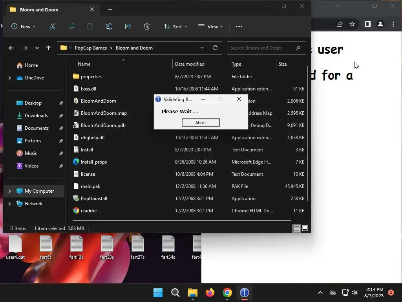Screen dimensions: 402x302
Task: Expand recent locations chevron
Action: coord(37,48)
